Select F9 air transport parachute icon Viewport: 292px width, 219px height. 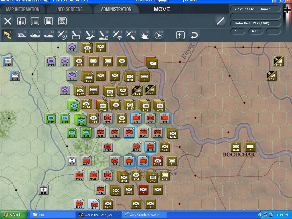tap(117, 35)
